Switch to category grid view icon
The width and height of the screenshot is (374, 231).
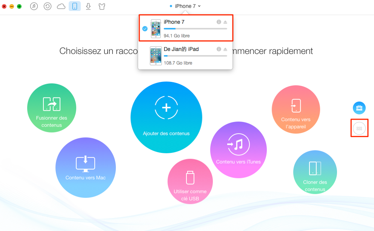359,128
